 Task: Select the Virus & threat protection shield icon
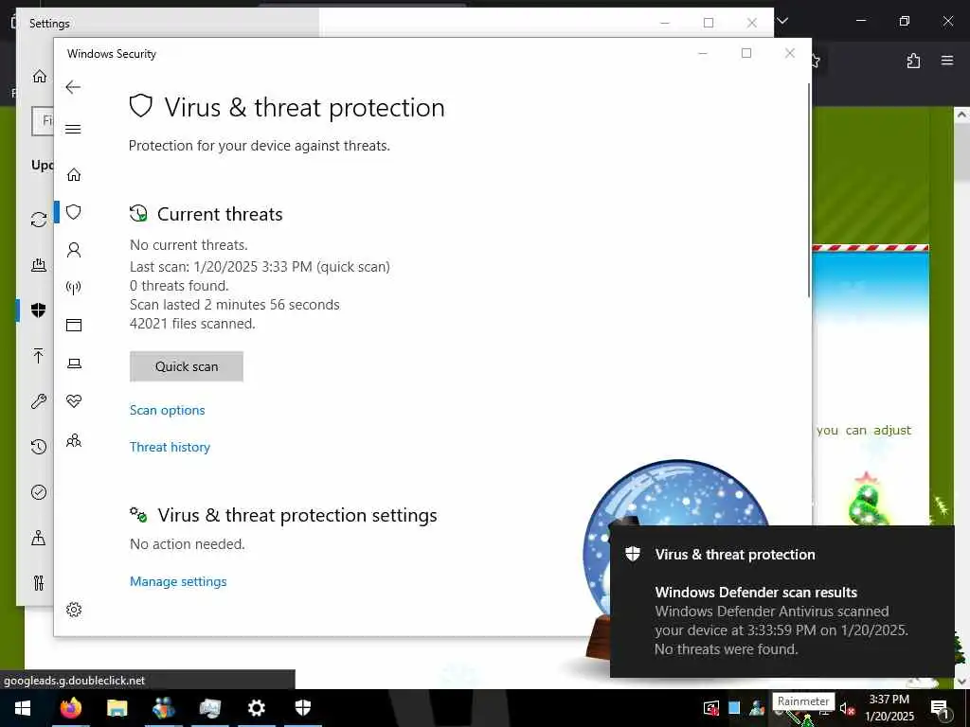[74, 212]
